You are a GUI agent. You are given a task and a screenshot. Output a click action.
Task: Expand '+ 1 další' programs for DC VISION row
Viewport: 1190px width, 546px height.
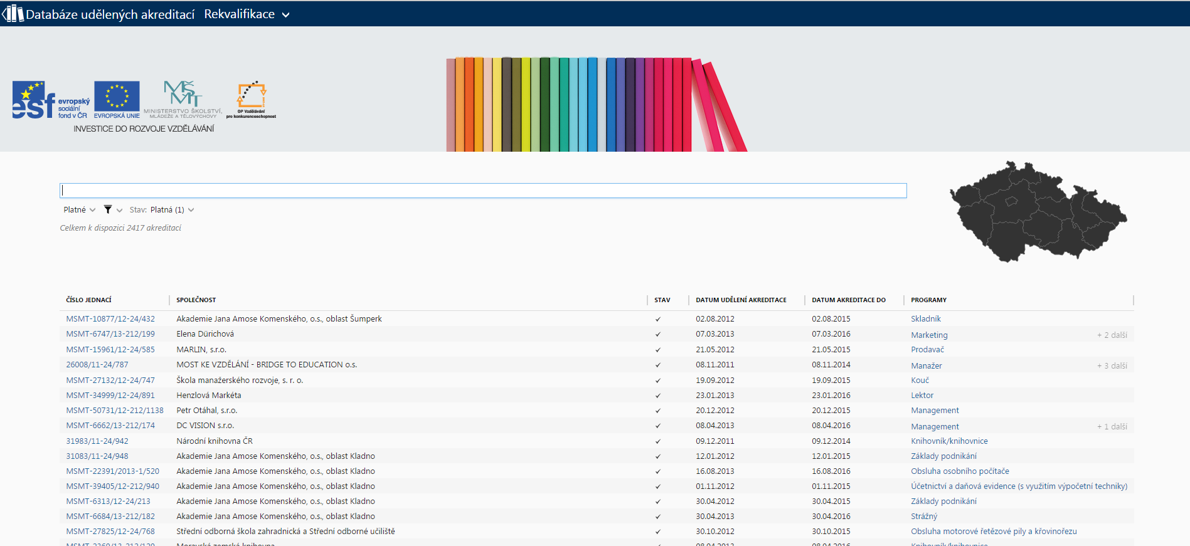tap(1112, 426)
